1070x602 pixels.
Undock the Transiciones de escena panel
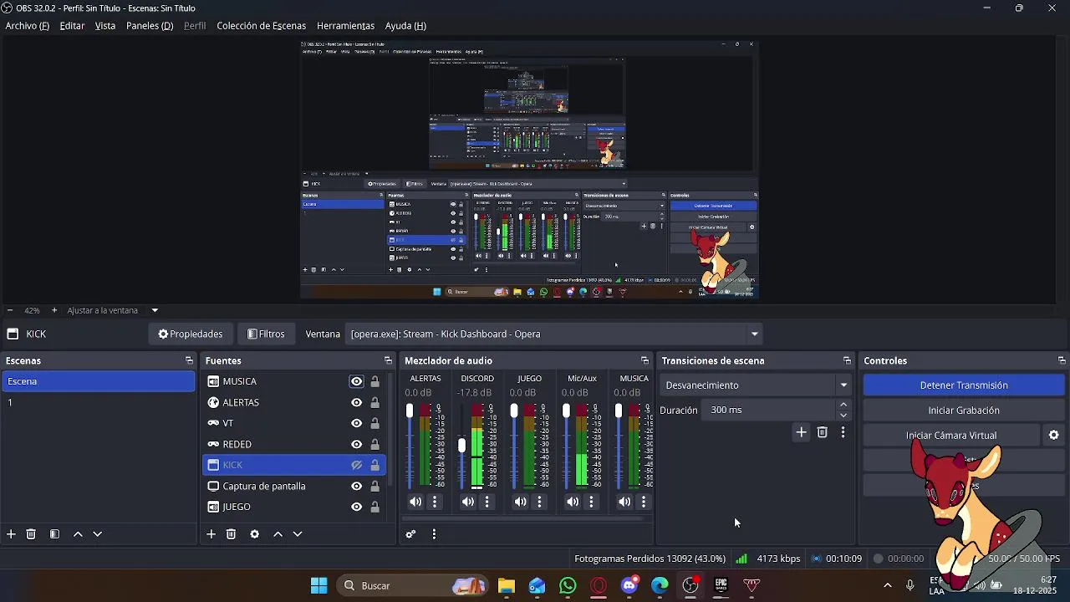pyautogui.click(x=847, y=360)
